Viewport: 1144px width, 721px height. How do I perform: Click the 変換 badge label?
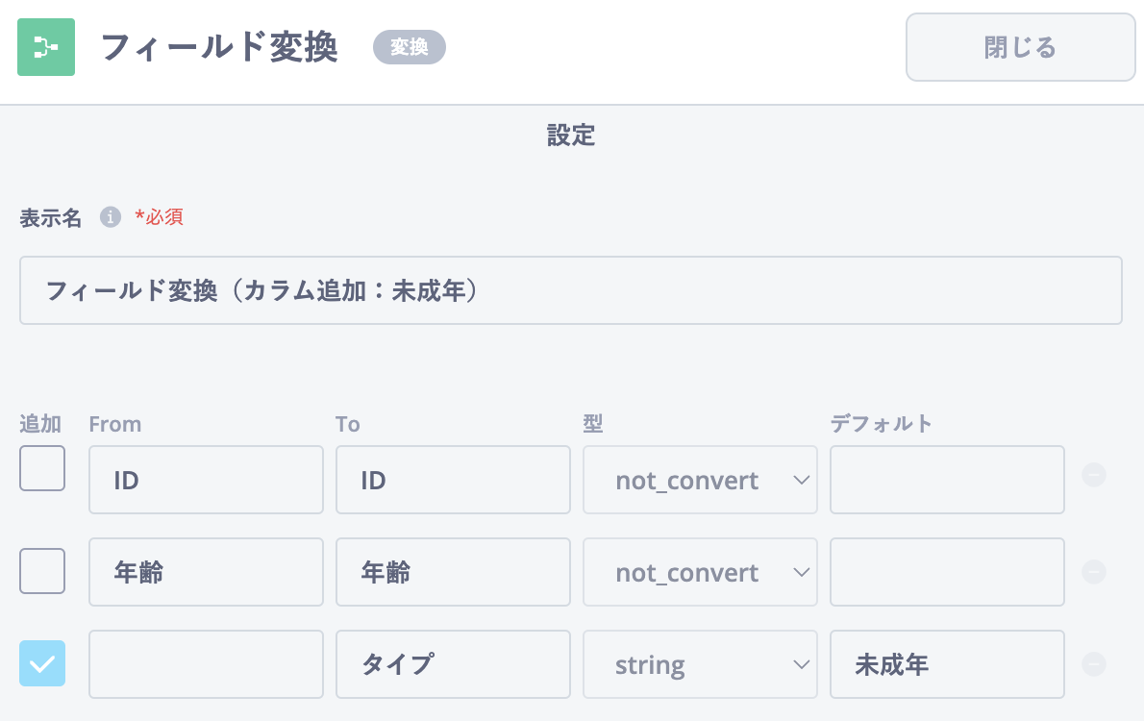pyautogui.click(x=410, y=47)
